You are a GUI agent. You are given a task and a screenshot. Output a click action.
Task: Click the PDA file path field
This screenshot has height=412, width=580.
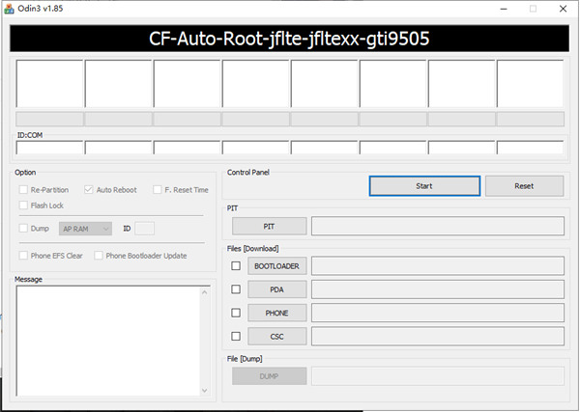(x=438, y=289)
